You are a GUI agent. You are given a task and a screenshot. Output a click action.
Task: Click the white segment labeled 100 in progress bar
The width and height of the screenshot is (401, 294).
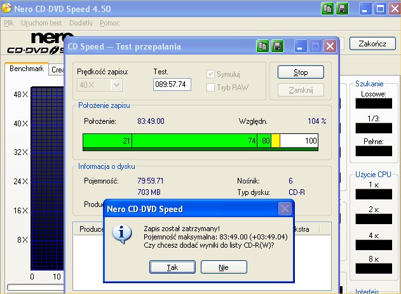(299, 141)
